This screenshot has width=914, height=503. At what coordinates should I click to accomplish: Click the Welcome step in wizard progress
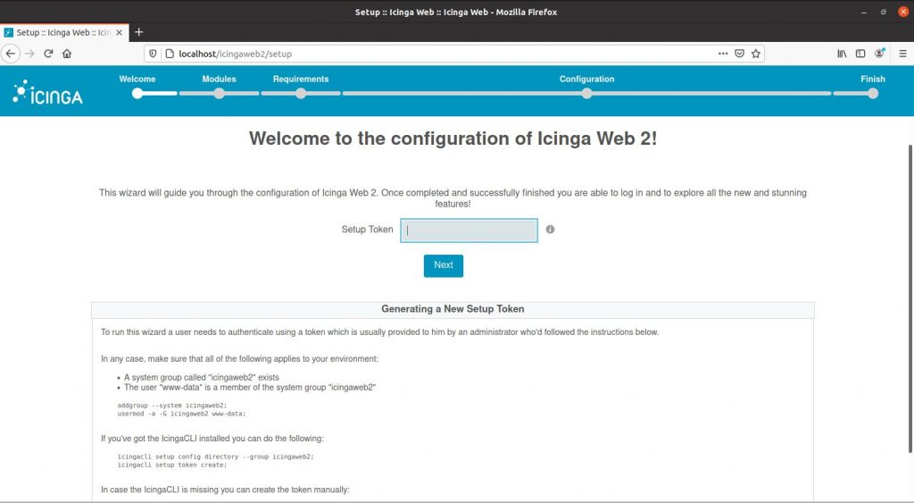tap(137, 93)
